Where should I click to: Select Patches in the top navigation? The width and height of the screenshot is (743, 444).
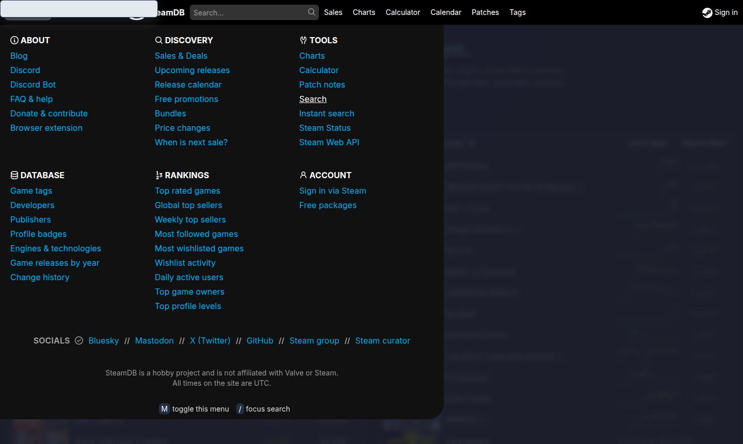pyautogui.click(x=485, y=12)
